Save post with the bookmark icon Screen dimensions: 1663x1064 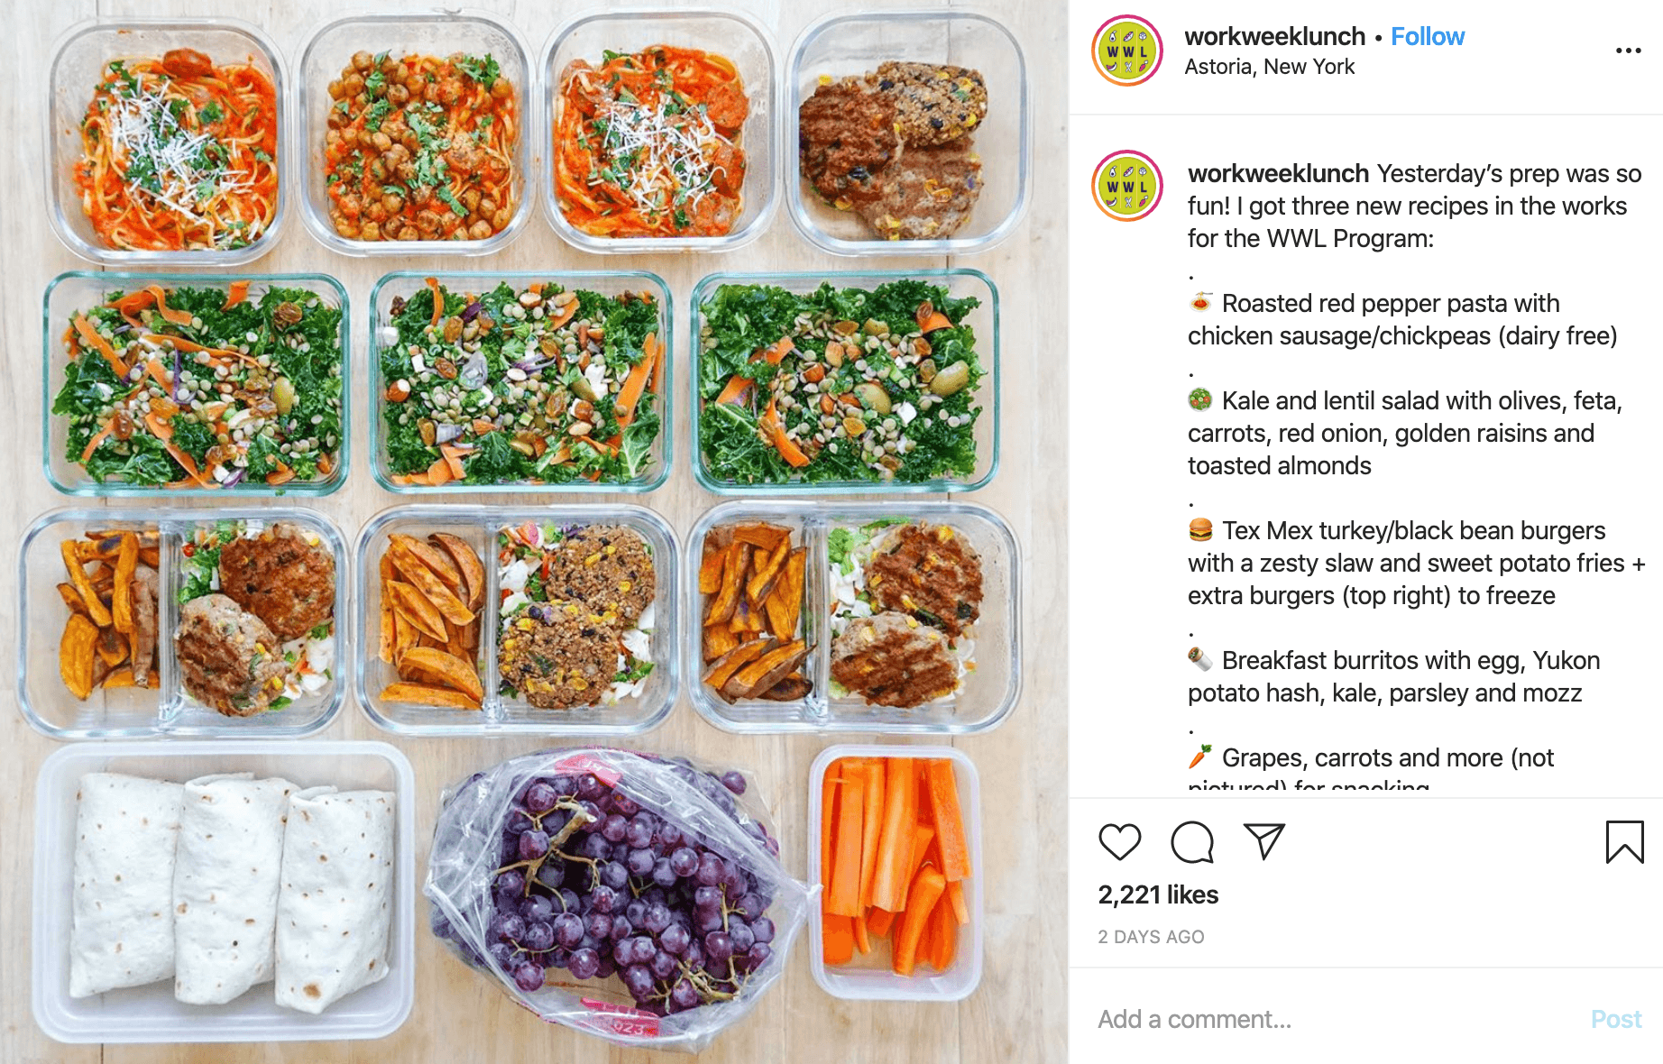coord(1625,842)
